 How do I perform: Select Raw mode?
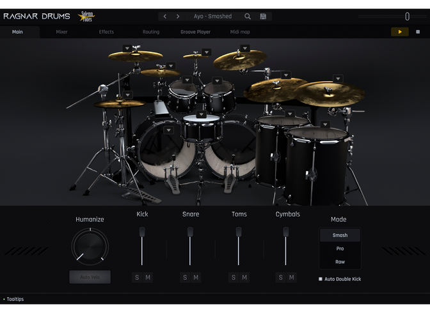[340, 262]
